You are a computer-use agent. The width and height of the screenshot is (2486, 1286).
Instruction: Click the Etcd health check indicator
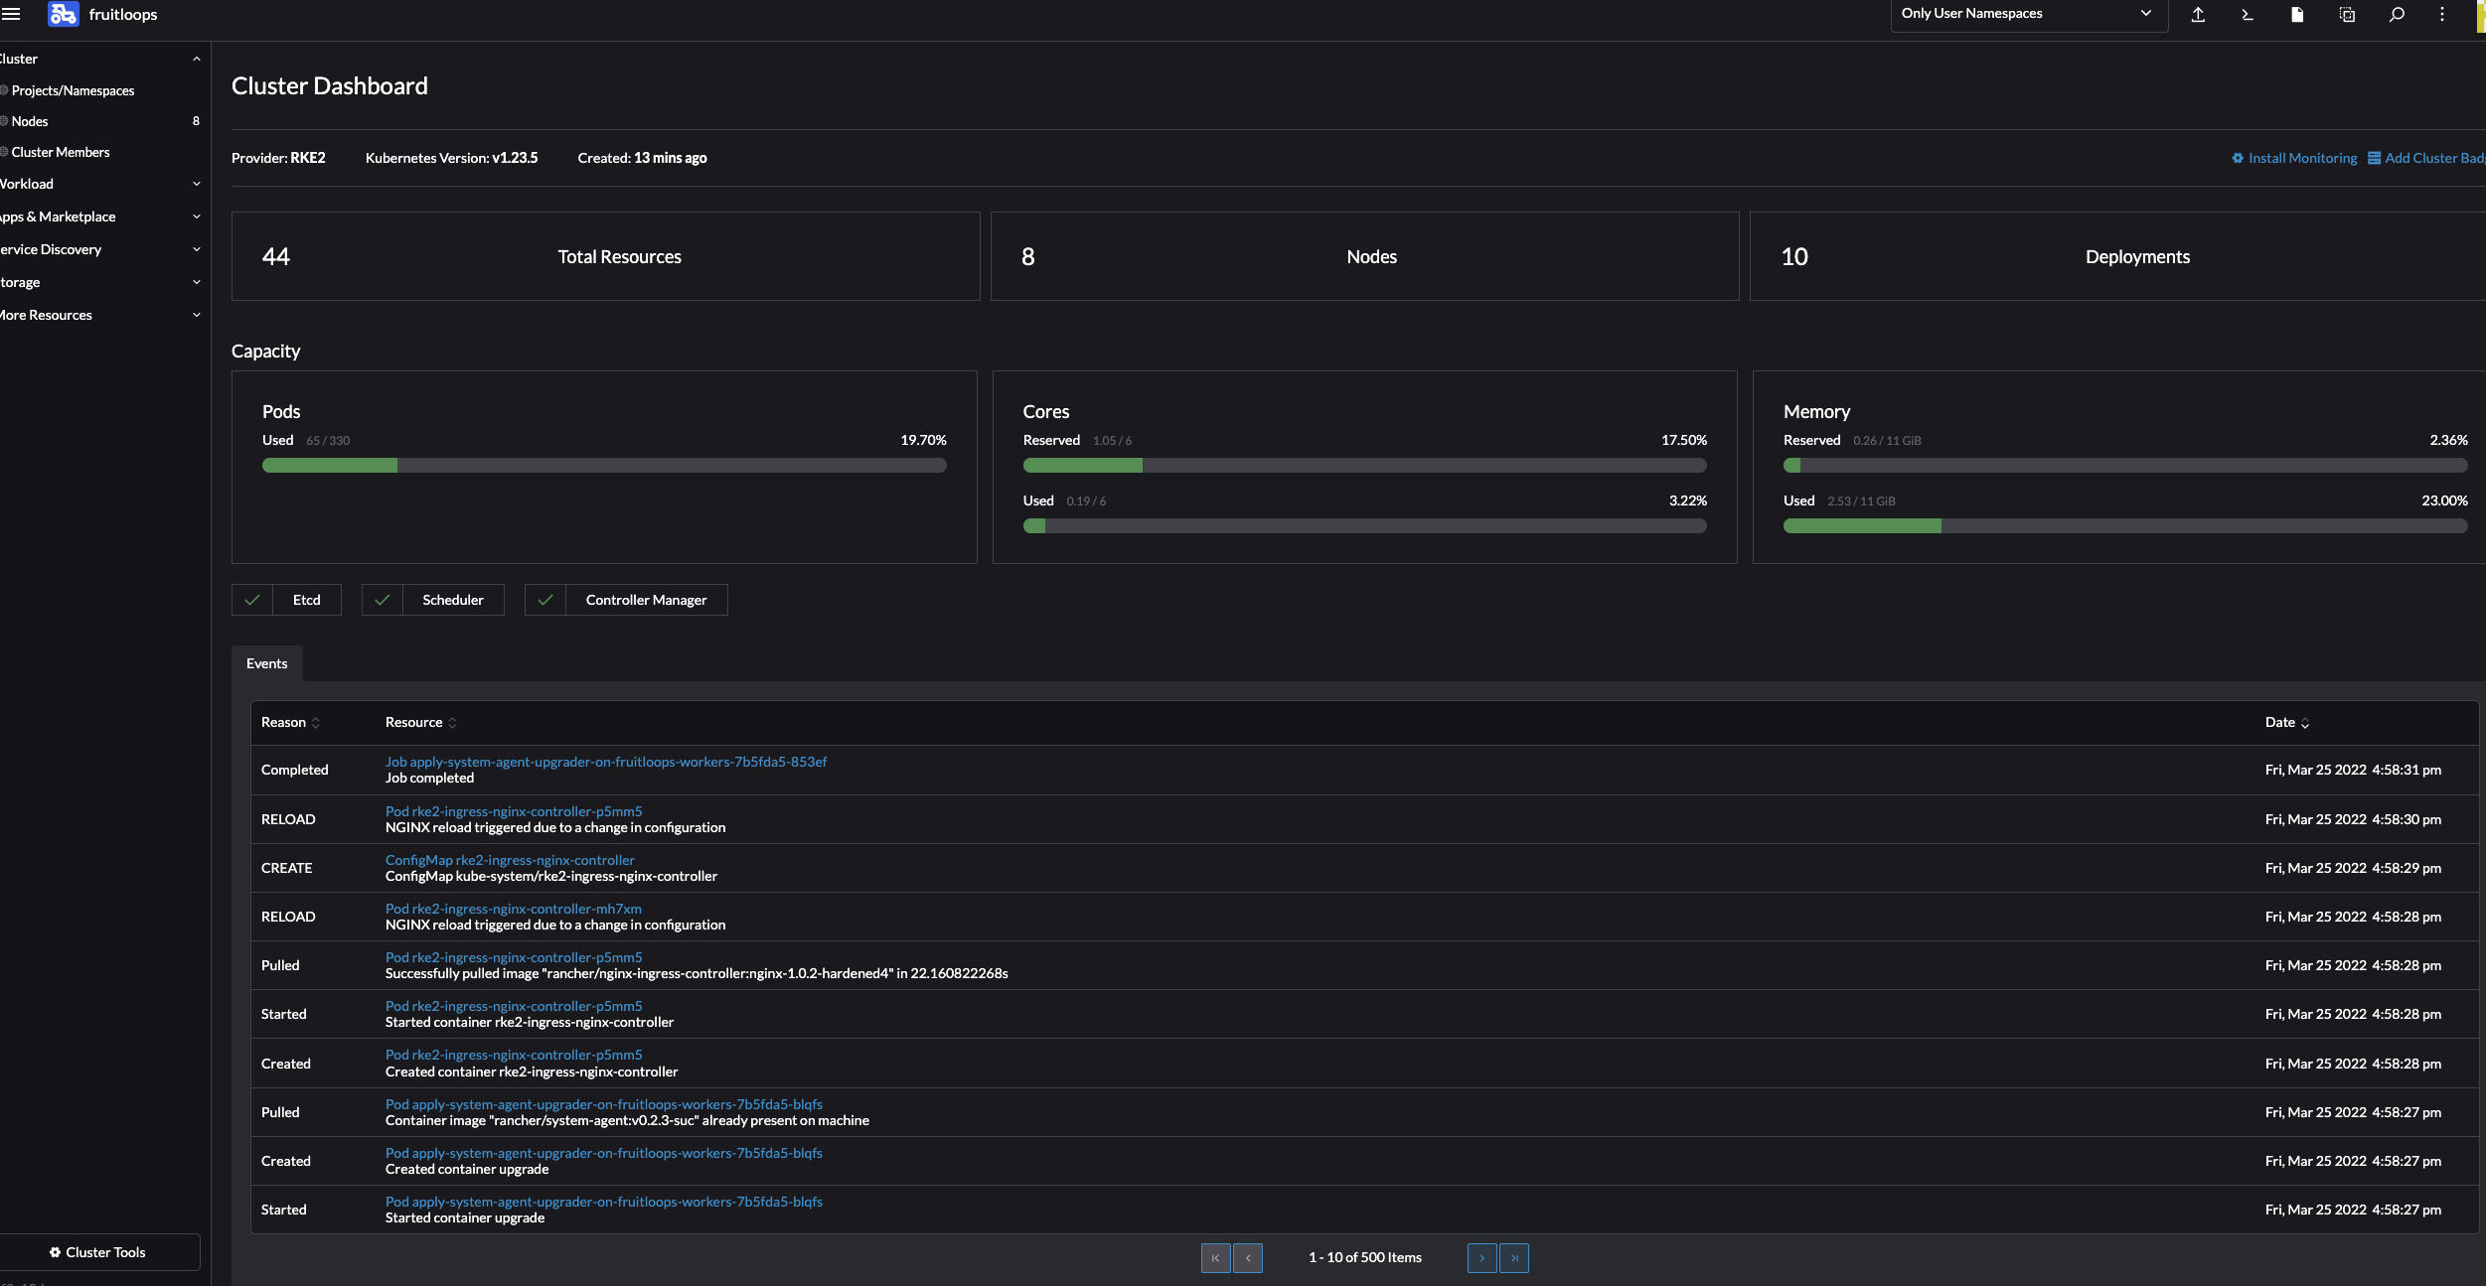(x=285, y=600)
